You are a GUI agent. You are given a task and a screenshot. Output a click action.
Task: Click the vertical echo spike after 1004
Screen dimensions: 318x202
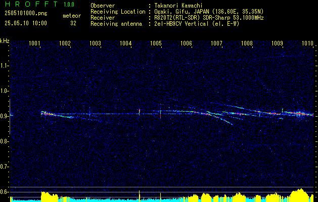click(x=140, y=112)
